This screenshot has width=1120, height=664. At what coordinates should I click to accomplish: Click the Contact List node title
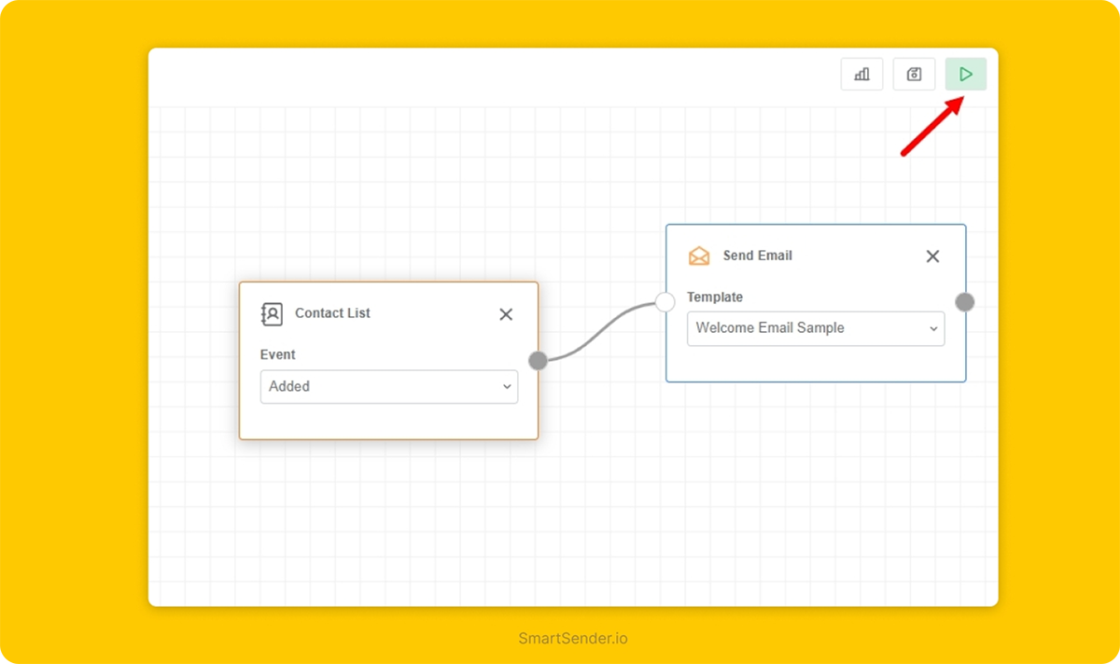[332, 313]
